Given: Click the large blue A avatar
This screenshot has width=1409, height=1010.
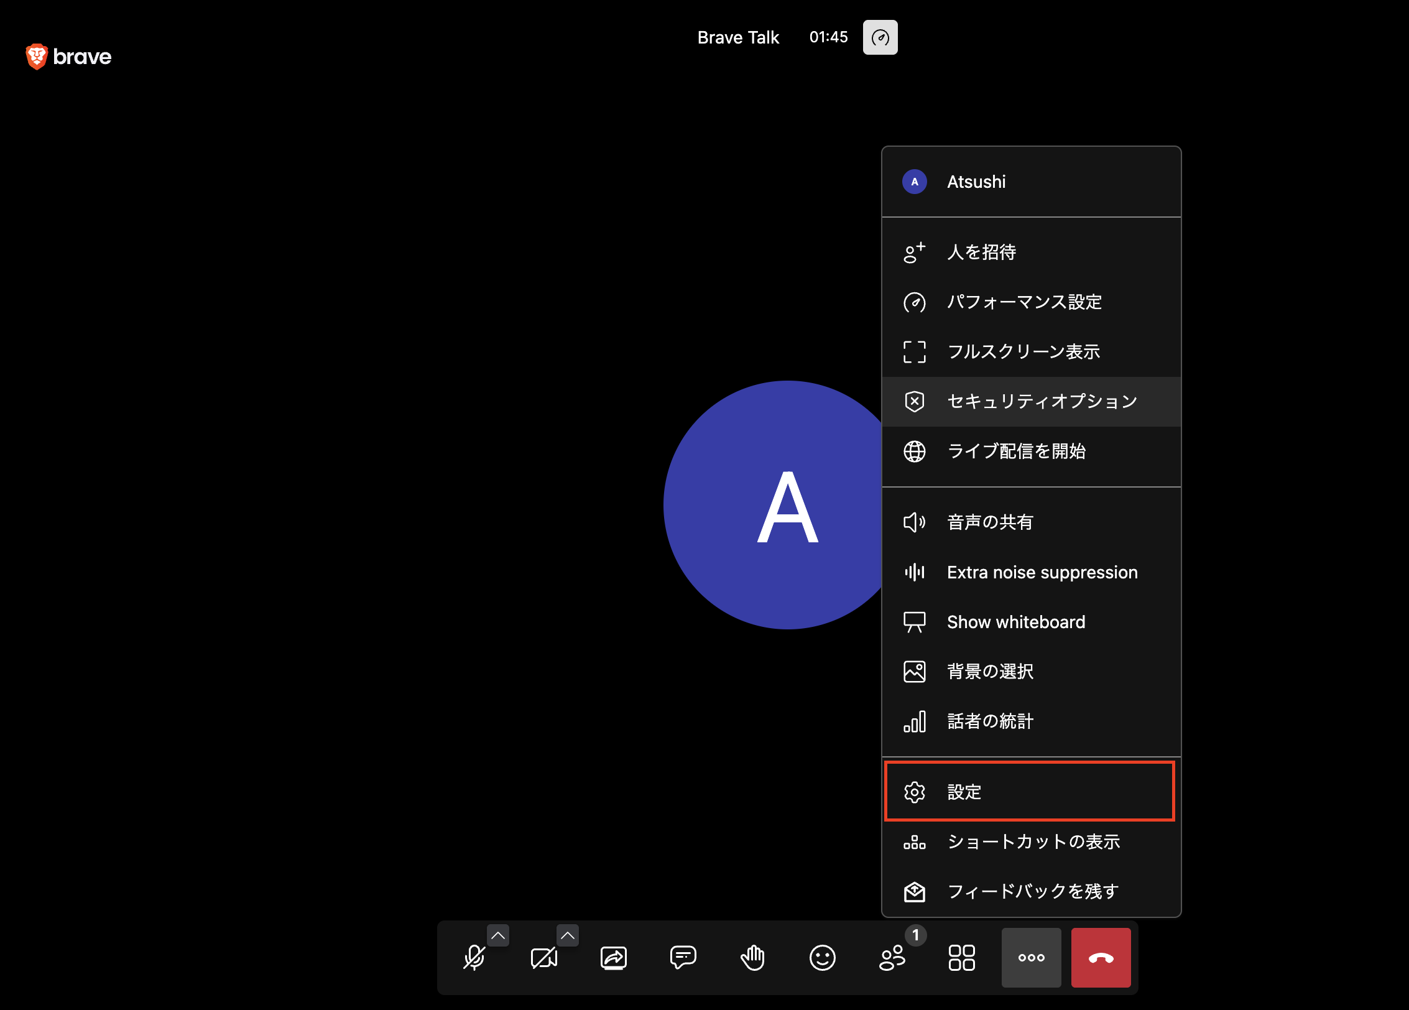Looking at the screenshot, I should [x=772, y=505].
